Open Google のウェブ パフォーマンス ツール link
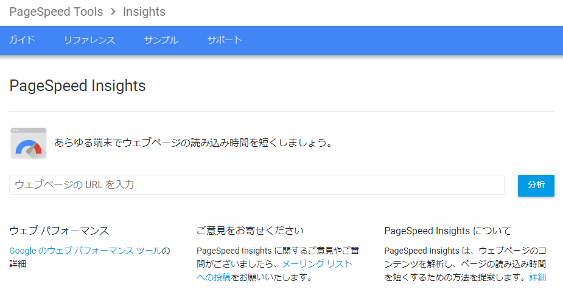563x301 pixels. click(85, 250)
